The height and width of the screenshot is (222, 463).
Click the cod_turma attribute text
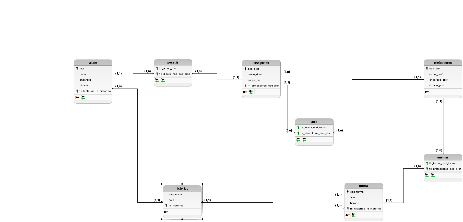click(357, 192)
